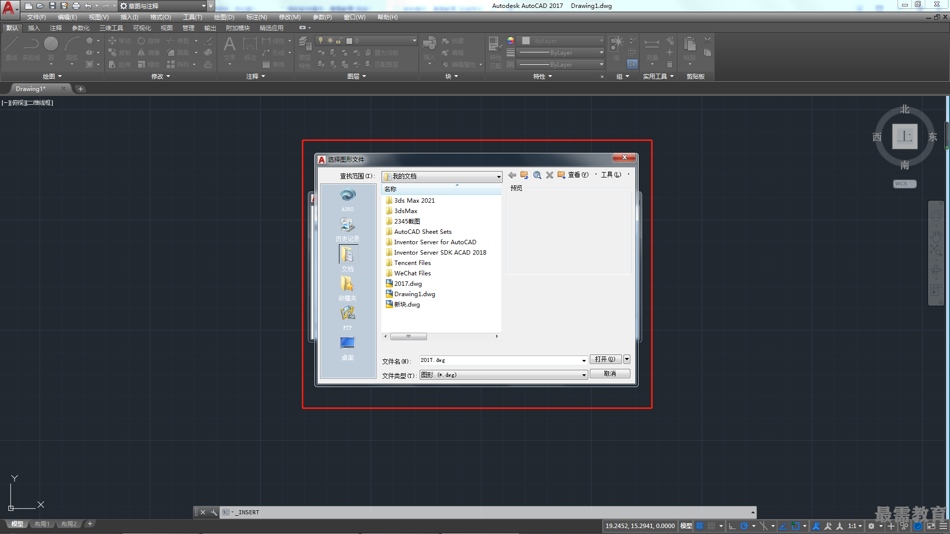This screenshot has width=950, height=534.
Task: Select the Polyline (多段线) tool
Action: 31,48
